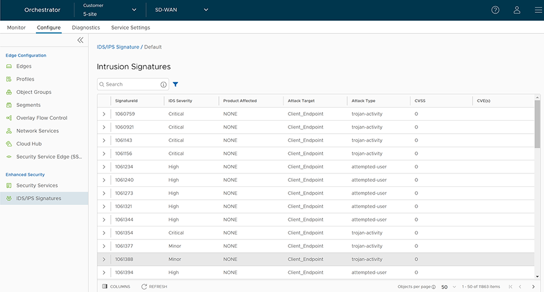This screenshot has height=292, width=544.
Task: Expand row for signature 1061388
Action: point(104,260)
